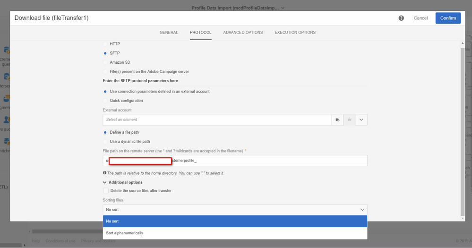Choose No sort from the list
Viewport: 472px width, 248px height.
click(x=235, y=221)
